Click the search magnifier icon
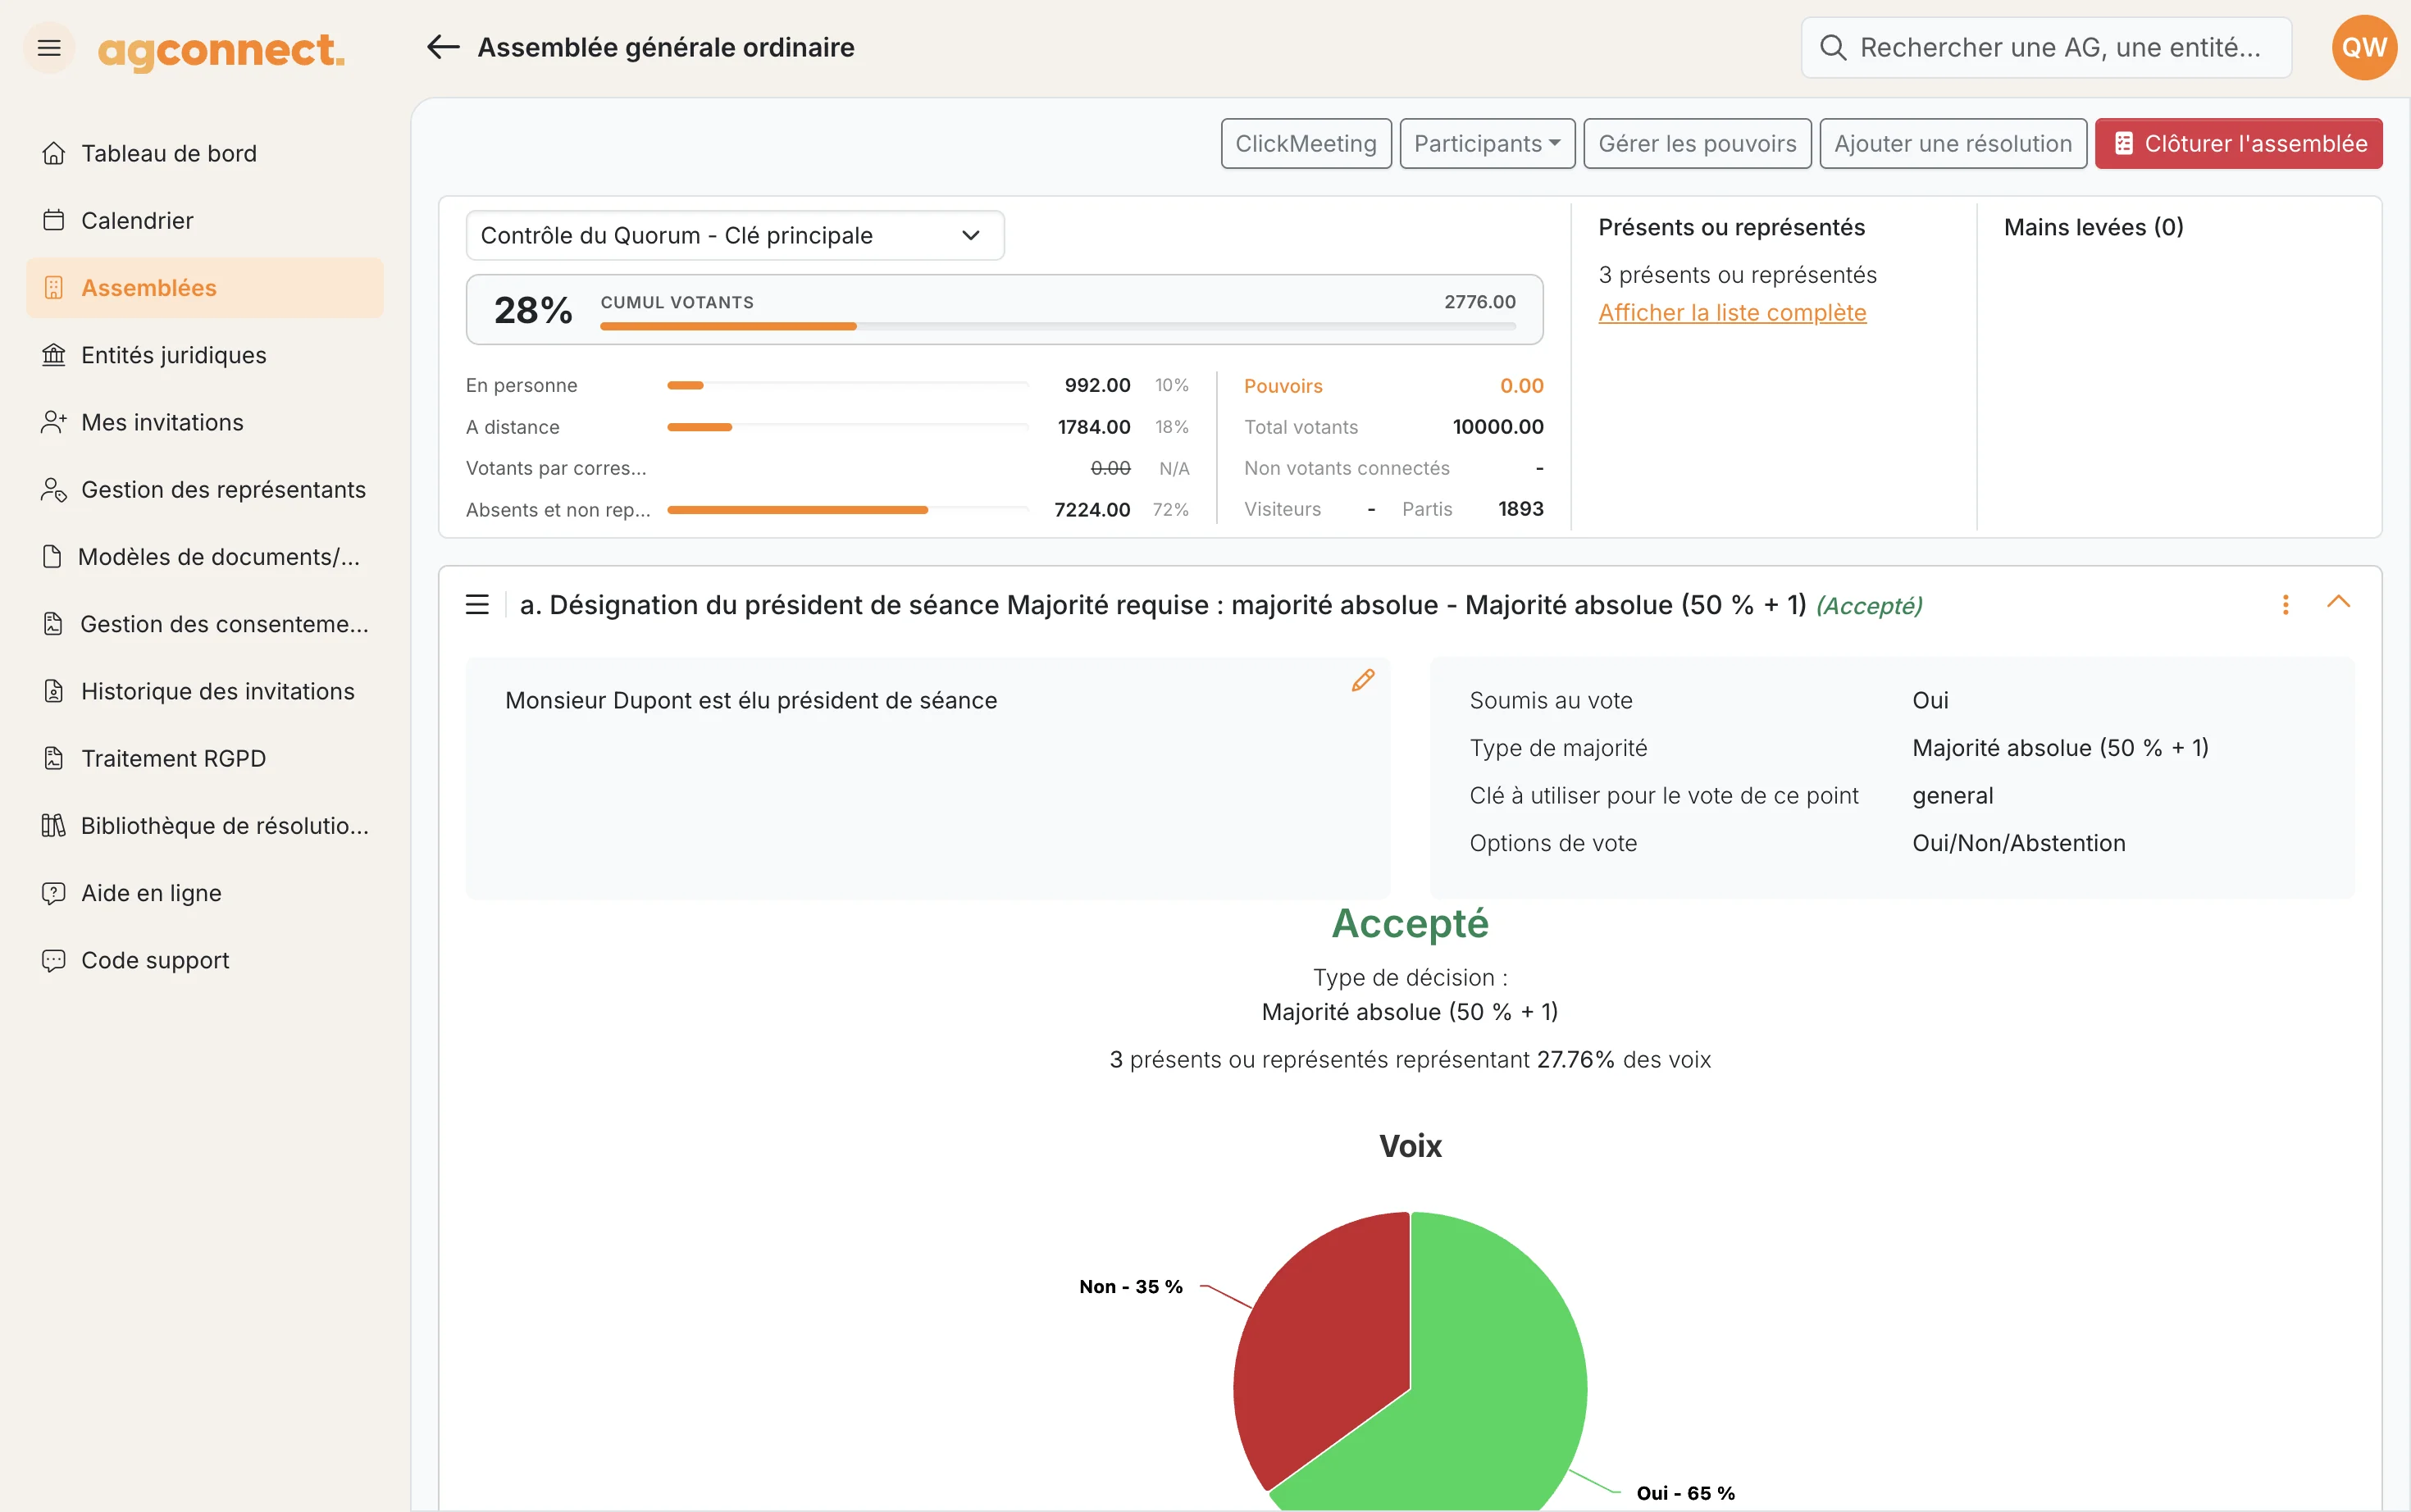Viewport: 2411px width, 1512px height. click(1832, 47)
